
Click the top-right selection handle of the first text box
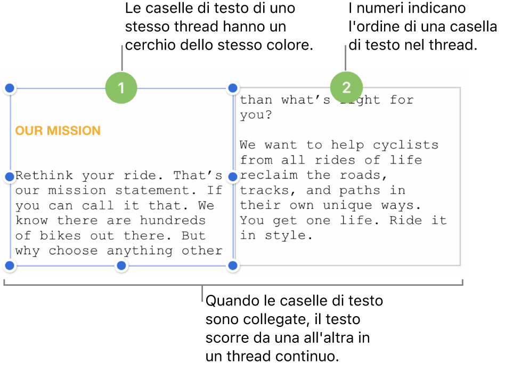tap(233, 88)
